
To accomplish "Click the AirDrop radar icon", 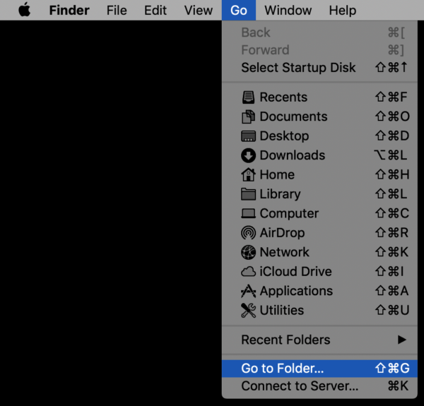I will [x=248, y=233].
